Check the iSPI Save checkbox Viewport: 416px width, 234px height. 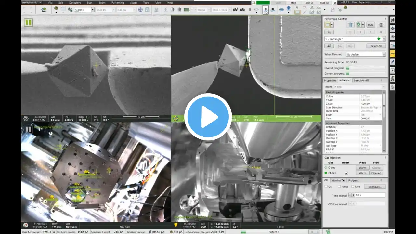tap(352, 187)
